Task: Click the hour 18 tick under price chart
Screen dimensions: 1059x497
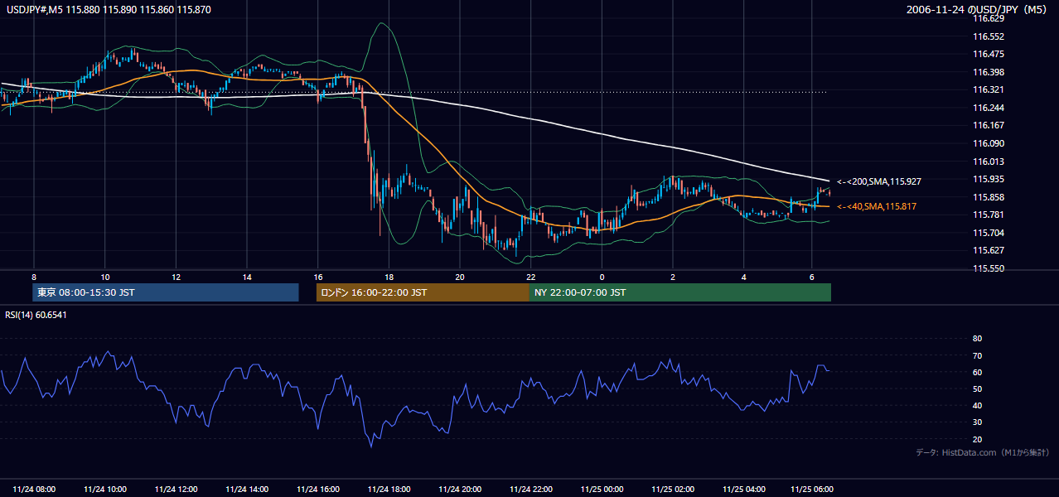Action: coord(389,277)
